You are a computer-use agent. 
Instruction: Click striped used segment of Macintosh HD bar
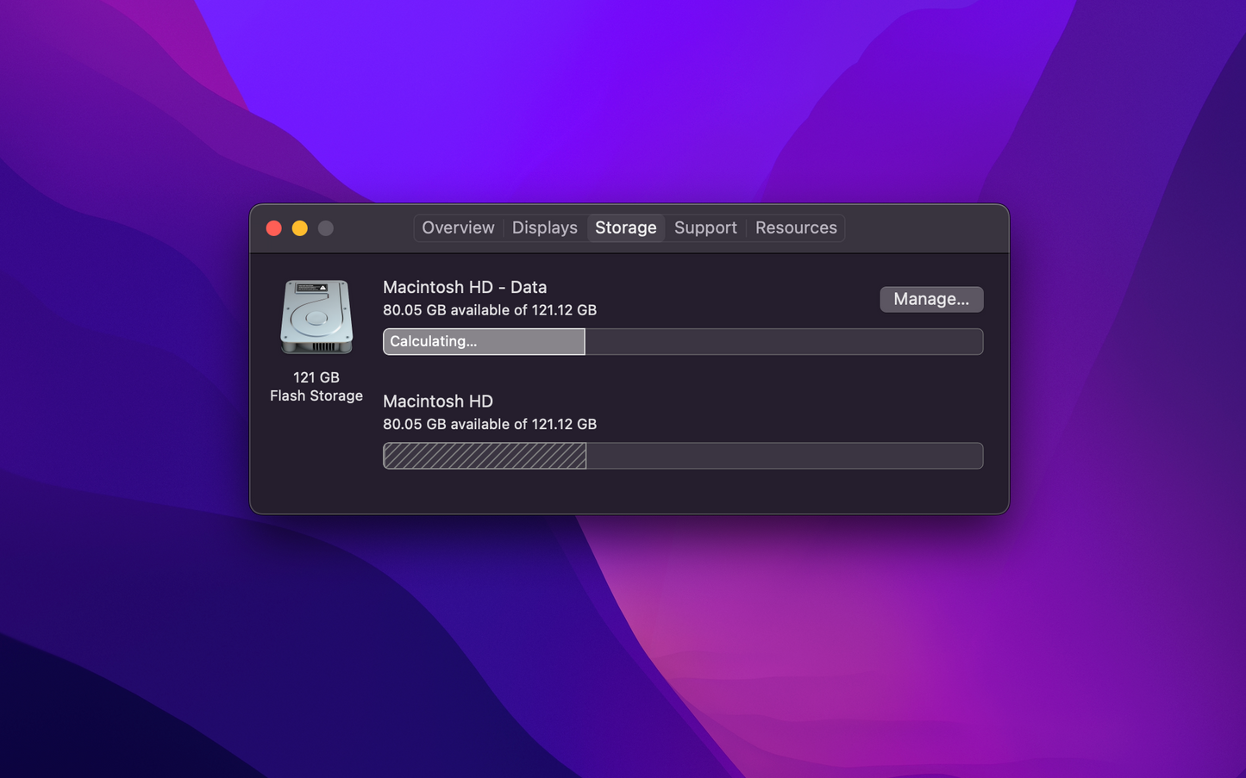coord(485,456)
